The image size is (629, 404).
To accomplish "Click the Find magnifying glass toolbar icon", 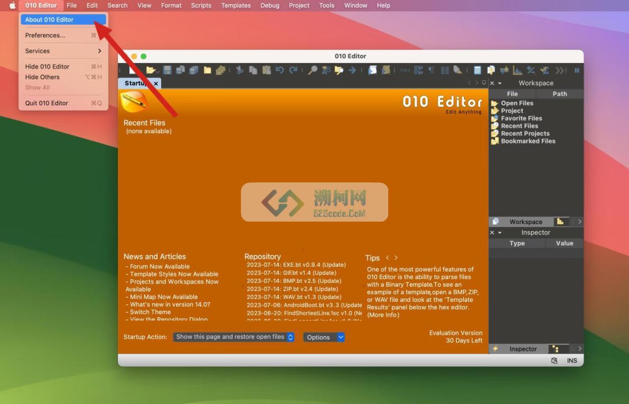I will point(313,70).
